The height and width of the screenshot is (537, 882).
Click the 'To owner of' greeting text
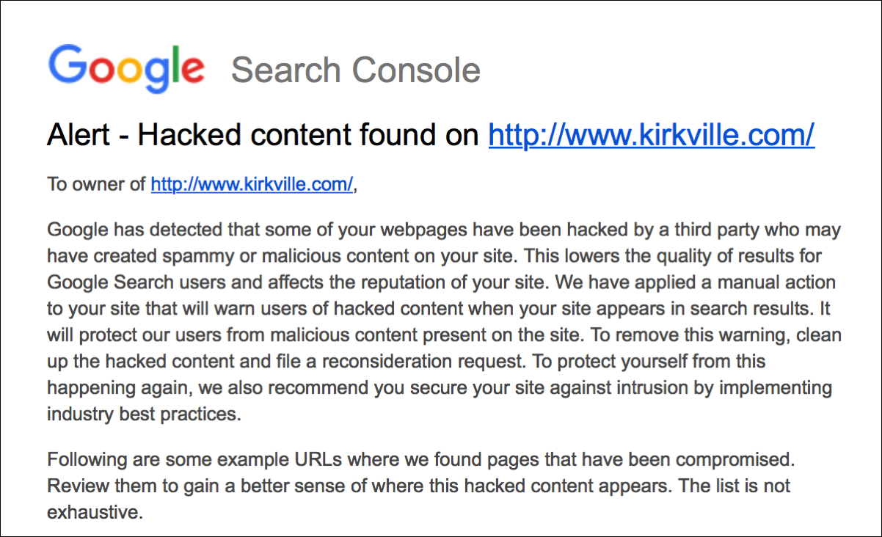click(97, 184)
